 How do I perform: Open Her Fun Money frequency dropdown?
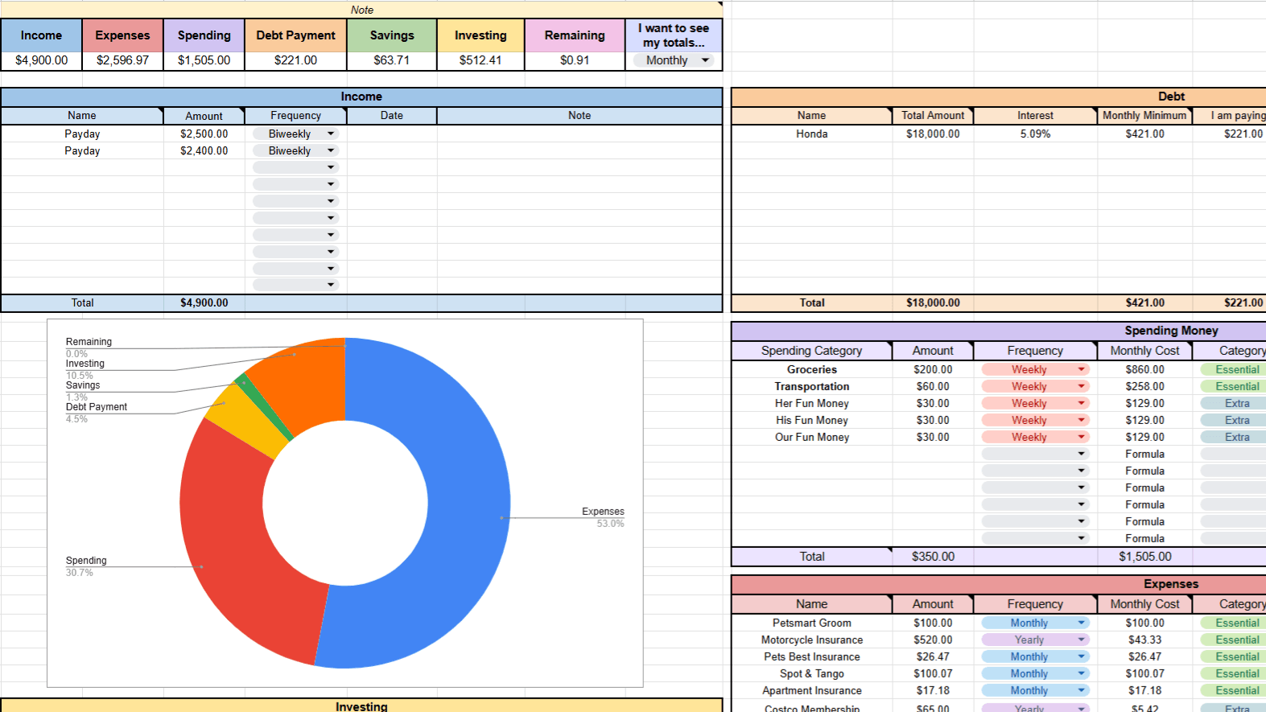click(1035, 404)
